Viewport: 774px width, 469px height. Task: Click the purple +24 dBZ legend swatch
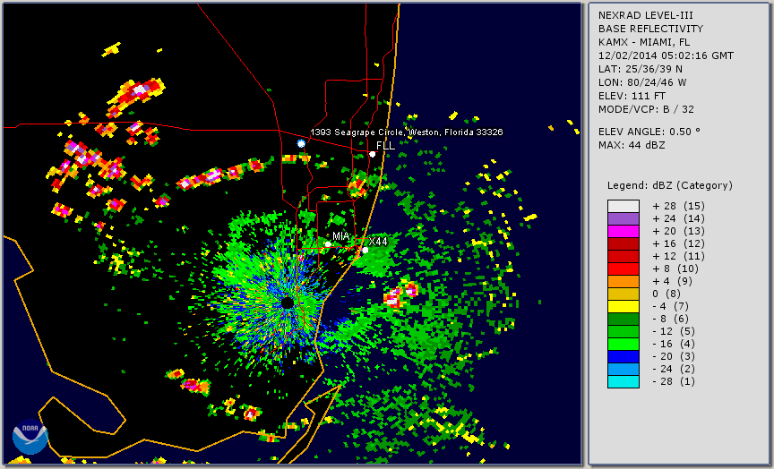pos(623,219)
